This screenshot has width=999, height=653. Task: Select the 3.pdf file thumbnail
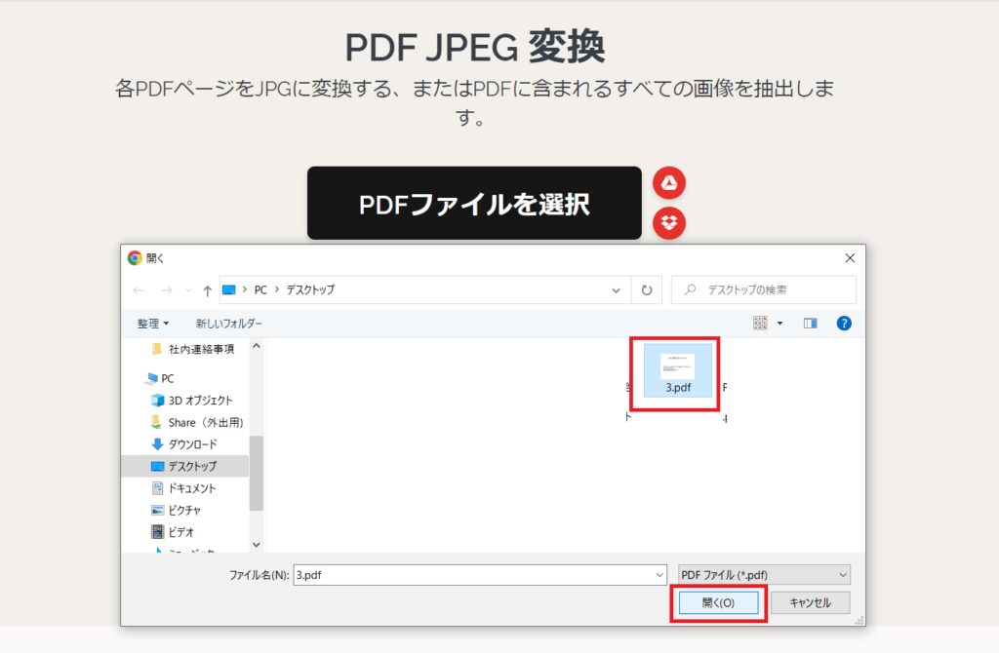click(678, 371)
